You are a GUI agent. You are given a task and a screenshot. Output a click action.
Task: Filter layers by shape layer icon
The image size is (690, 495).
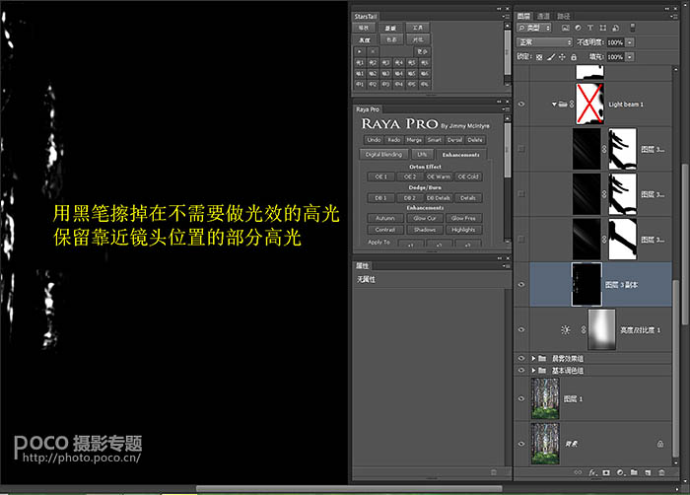click(x=603, y=28)
